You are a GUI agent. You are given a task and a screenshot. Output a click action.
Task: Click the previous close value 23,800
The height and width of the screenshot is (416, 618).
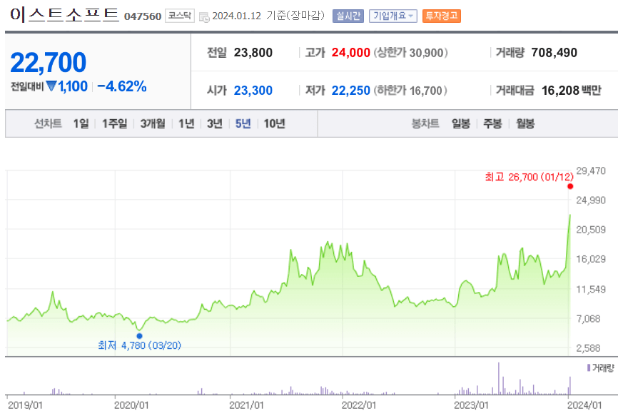tap(253, 53)
